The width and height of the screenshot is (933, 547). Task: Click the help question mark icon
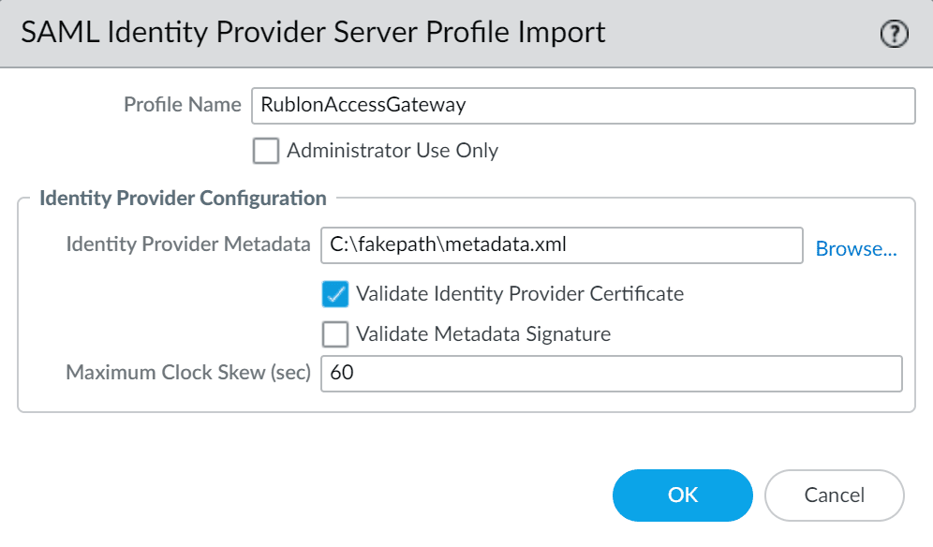pyautogui.click(x=895, y=35)
